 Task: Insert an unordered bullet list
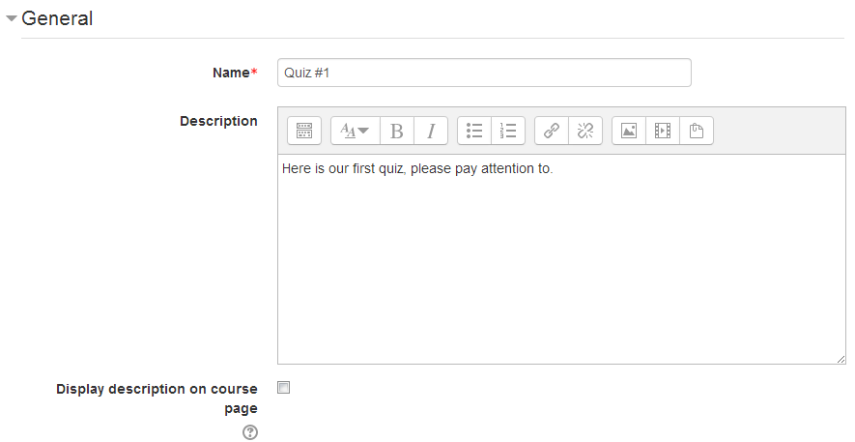click(x=474, y=131)
